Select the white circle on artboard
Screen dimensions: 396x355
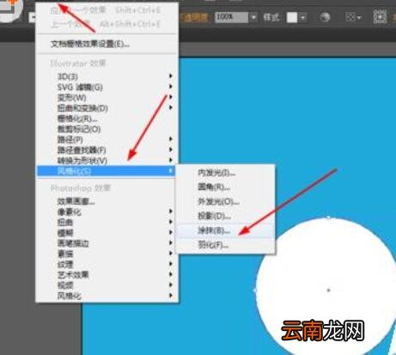[326, 286]
